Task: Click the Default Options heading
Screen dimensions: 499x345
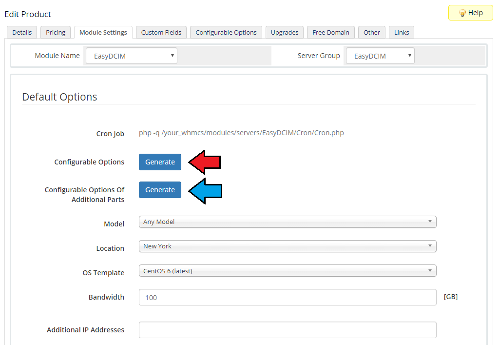Action: click(x=59, y=97)
